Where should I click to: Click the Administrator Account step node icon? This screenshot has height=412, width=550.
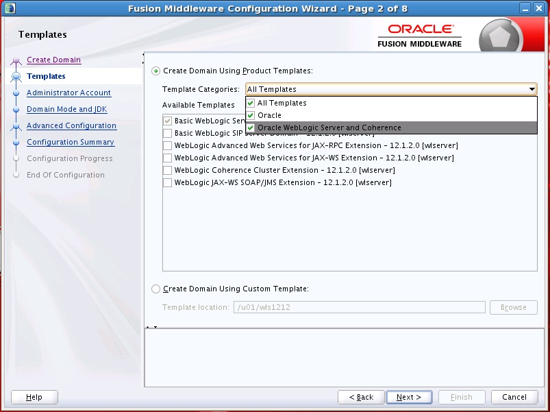tap(16, 93)
